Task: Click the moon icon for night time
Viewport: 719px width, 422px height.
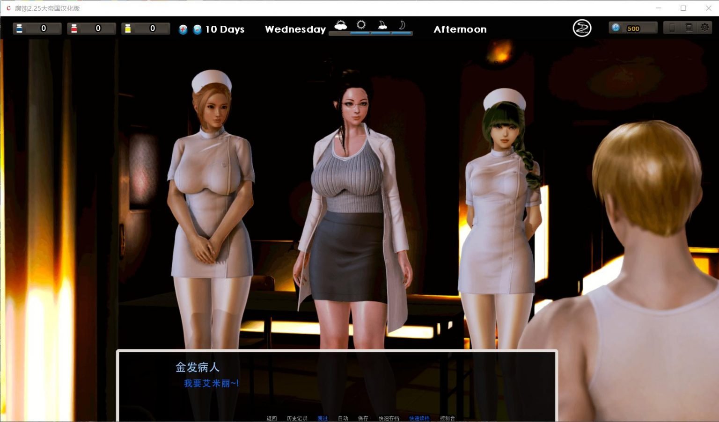Action: coord(402,25)
